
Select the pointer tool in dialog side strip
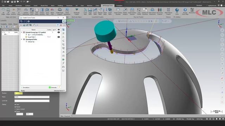click(63, 29)
